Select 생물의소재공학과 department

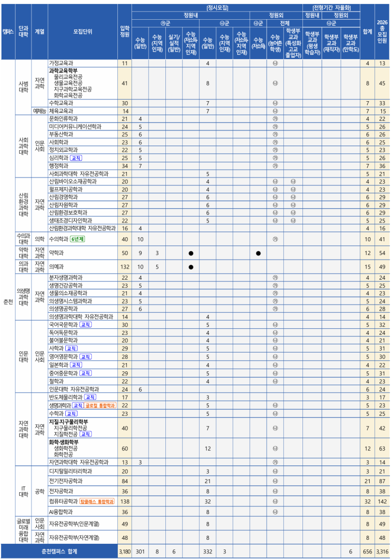coord(68,293)
